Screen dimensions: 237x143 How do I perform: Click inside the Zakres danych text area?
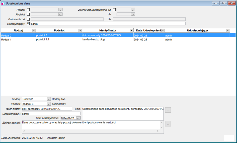click(91, 125)
